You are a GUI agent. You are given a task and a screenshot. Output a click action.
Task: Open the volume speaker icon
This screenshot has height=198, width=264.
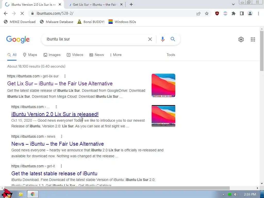(x=236, y=194)
